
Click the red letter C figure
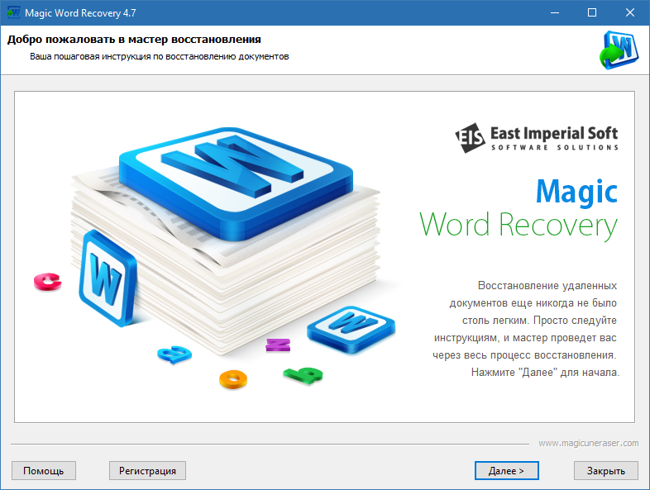coord(48,282)
